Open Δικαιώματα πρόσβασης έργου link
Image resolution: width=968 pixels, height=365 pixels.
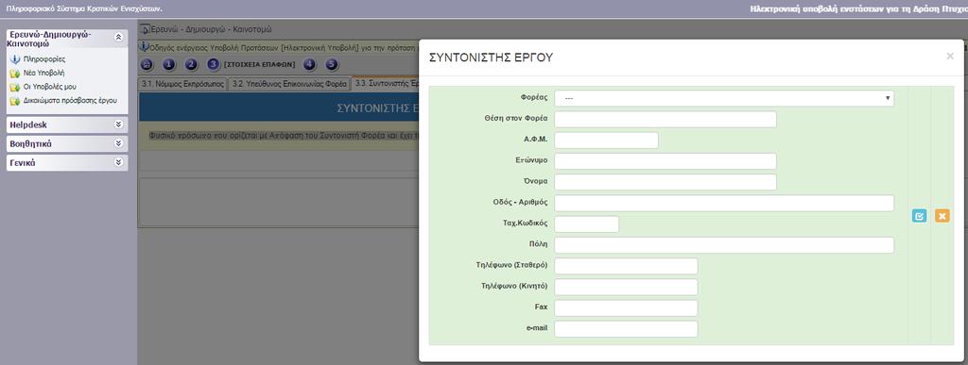click(70, 100)
